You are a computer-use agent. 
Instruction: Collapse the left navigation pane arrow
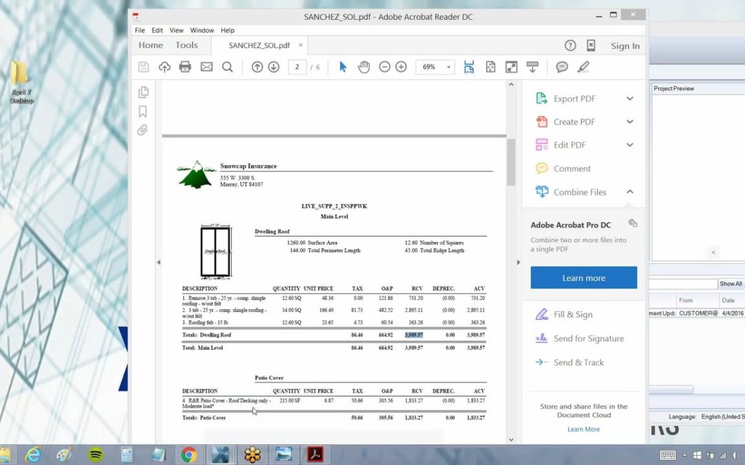pyautogui.click(x=159, y=262)
